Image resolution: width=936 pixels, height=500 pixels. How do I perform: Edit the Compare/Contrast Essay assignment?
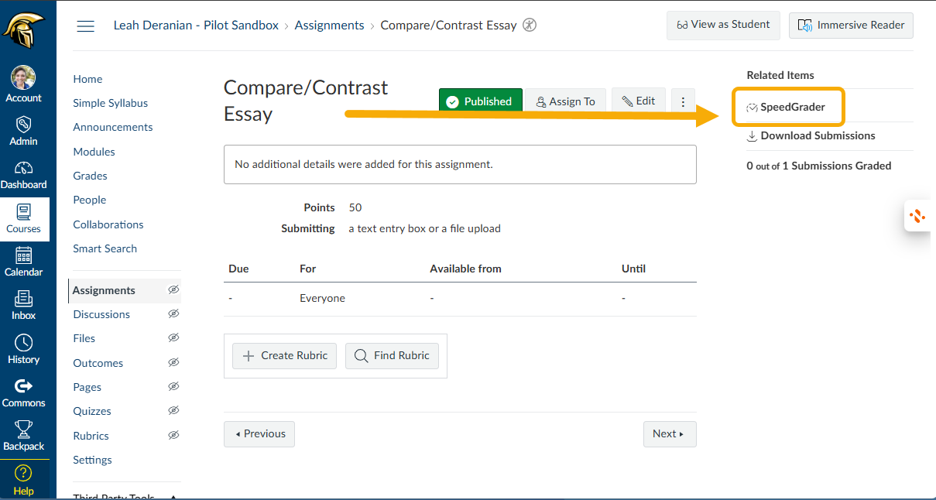tap(638, 101)
